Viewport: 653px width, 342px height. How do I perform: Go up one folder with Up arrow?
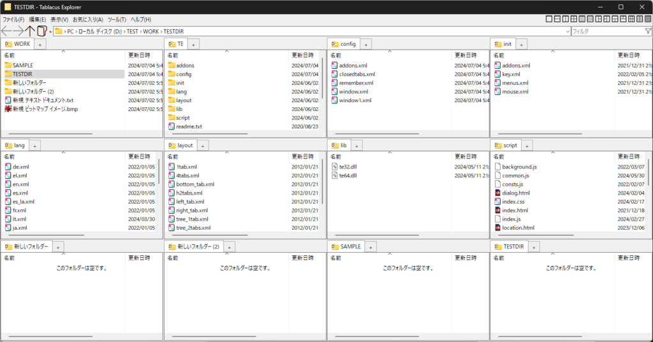pos(30,31)
